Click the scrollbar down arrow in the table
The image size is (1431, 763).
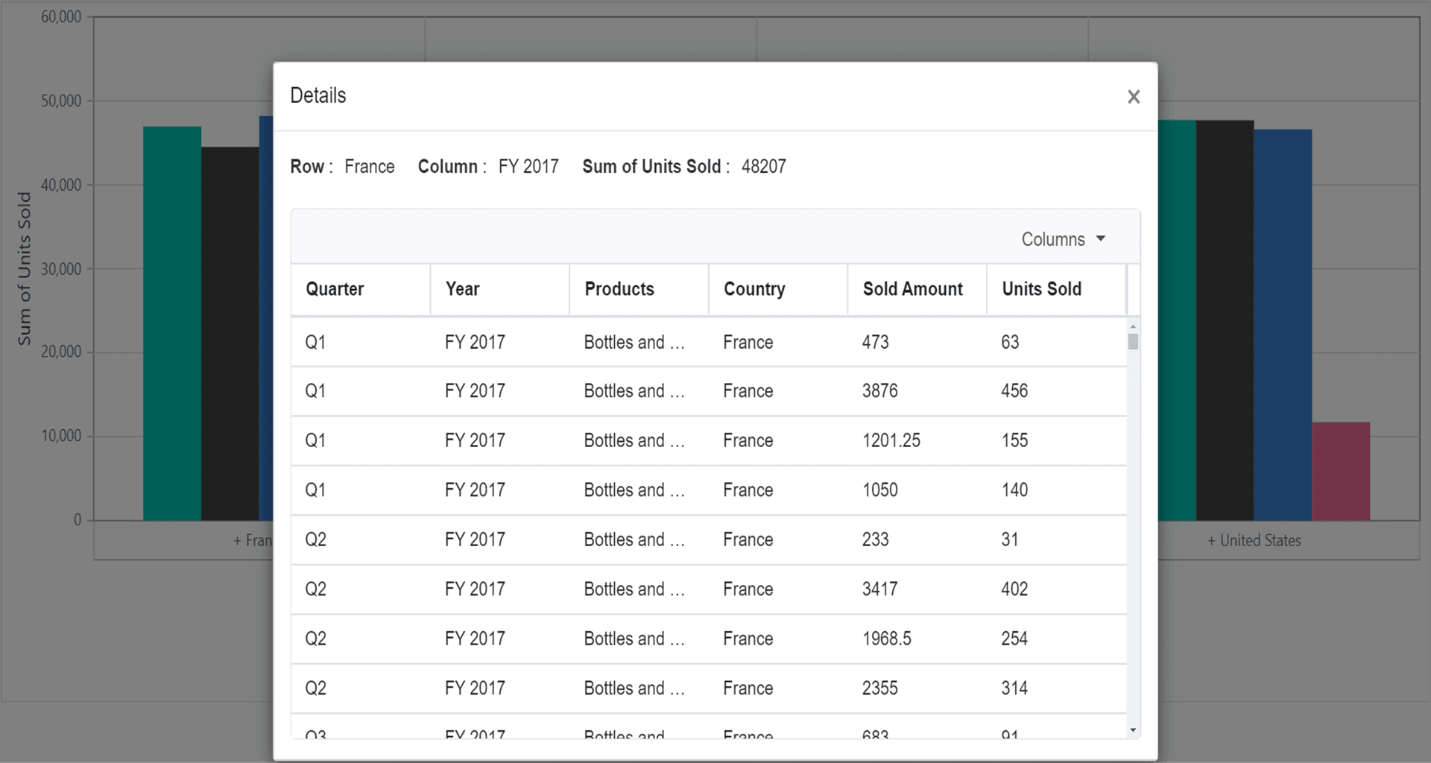pos(1132,729)
